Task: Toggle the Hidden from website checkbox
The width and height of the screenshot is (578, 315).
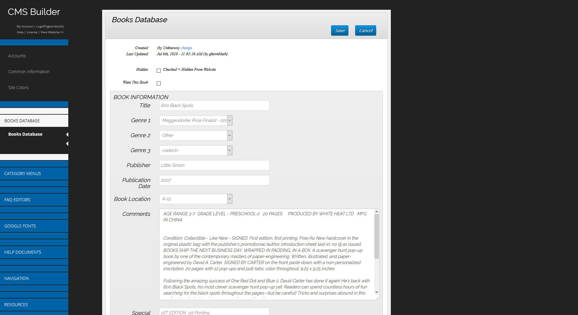Action: click(x=159, y=70)
